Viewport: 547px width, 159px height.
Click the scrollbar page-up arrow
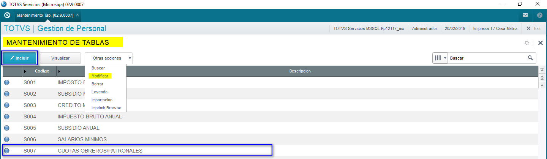[x=541, y=78]
